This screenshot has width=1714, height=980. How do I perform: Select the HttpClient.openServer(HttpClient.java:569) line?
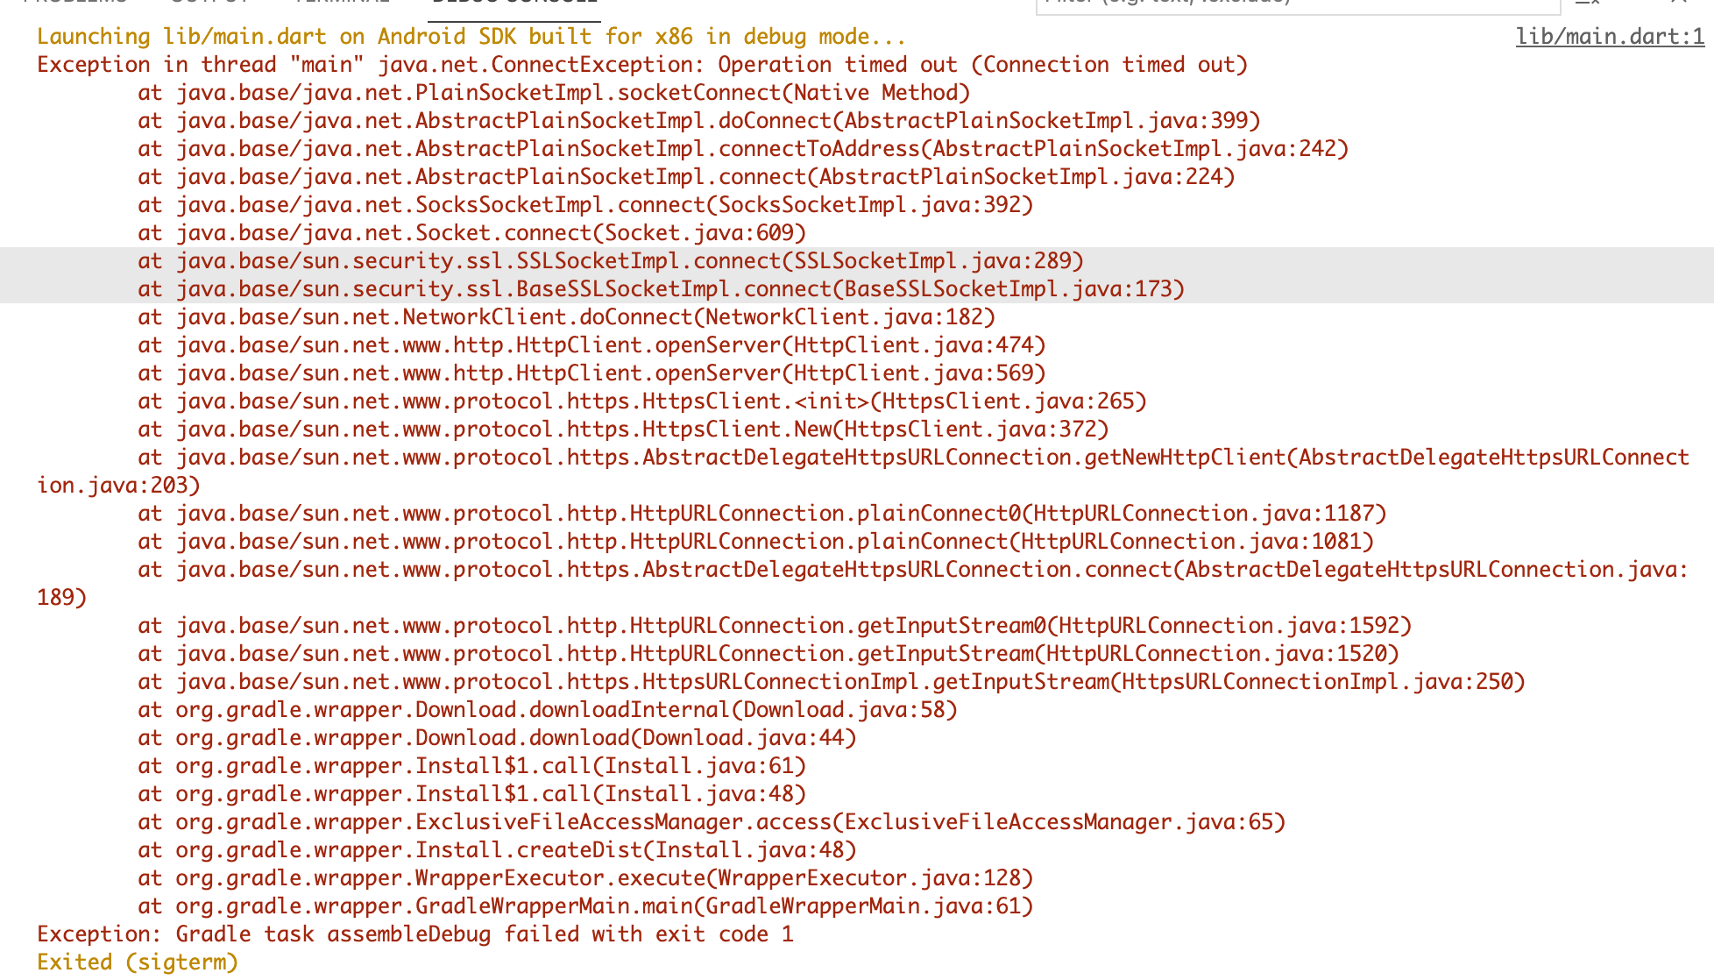click(592, 373)
